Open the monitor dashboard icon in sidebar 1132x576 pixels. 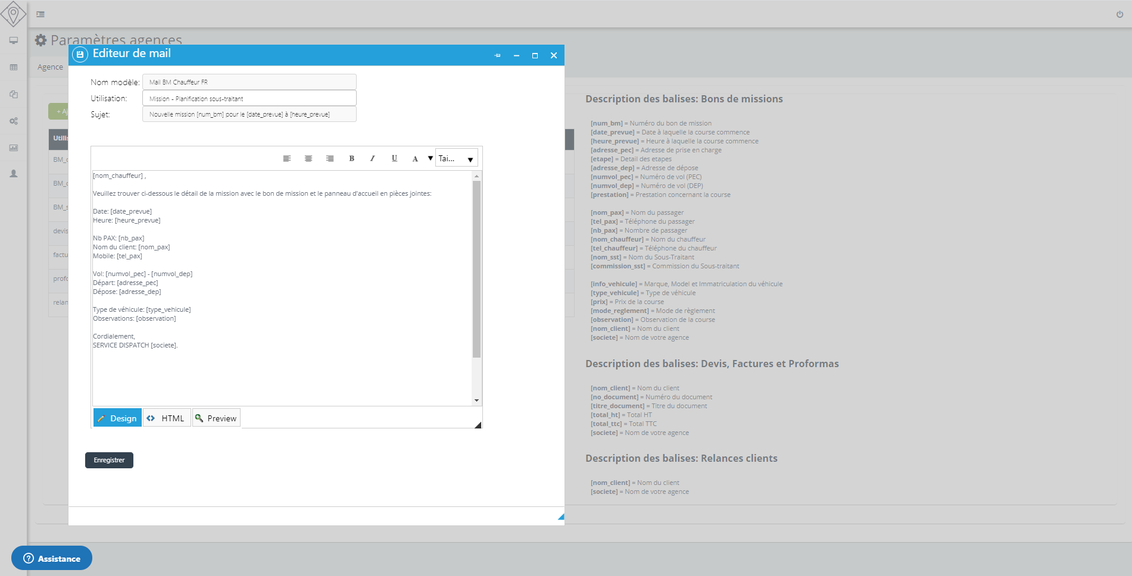tap(13, 40)
